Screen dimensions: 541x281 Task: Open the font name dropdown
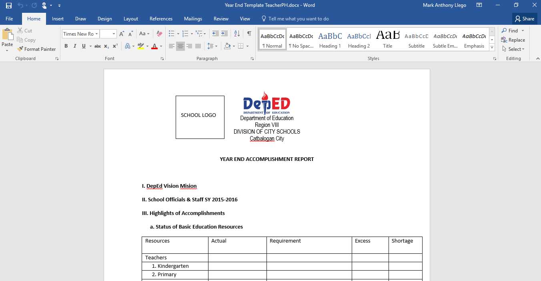[x=96, y=34]
